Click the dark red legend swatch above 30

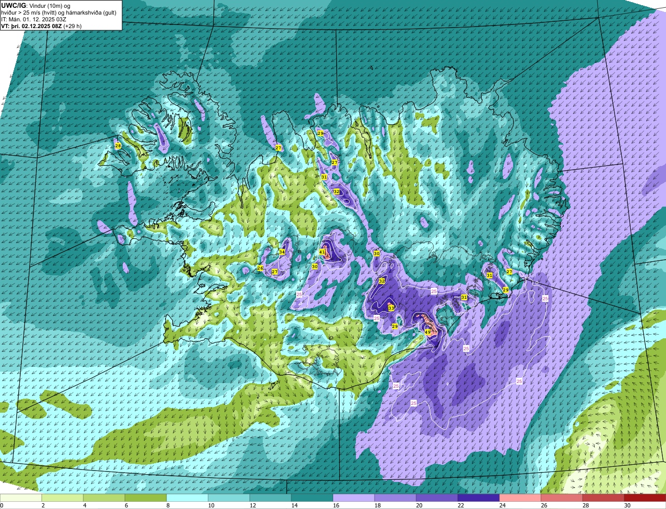point(645,498)
